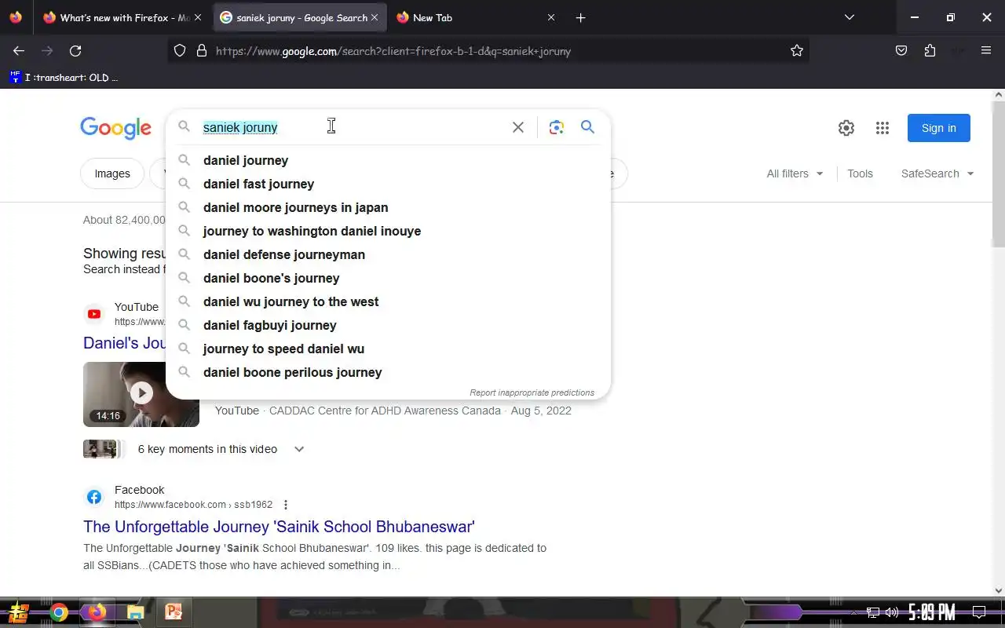Choose daniel wu journey to the west

tap(388, 301)
